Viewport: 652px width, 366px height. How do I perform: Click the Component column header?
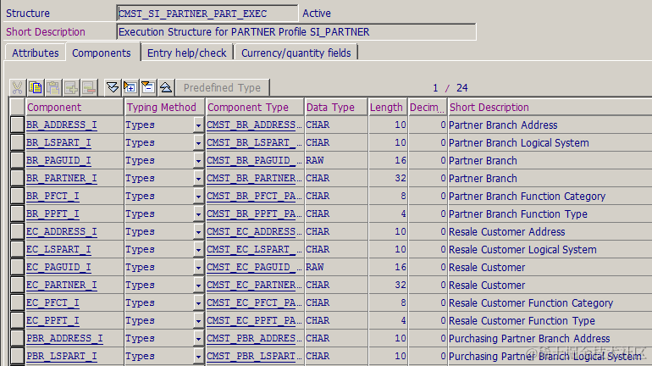point(75,107)
